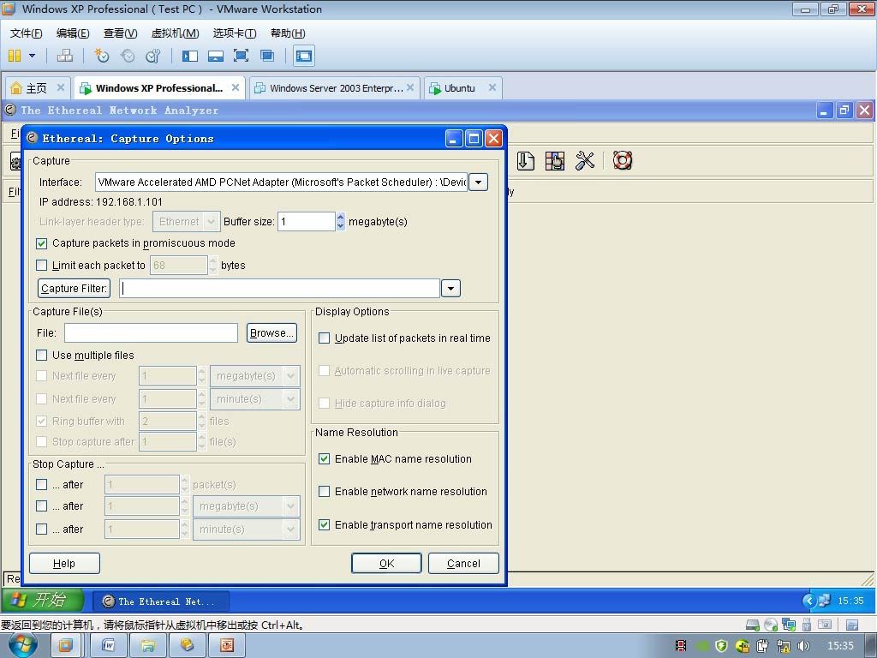Screen dimensions: 877x658
Task: Click the VMware console view icon
Action: point(304,56)
